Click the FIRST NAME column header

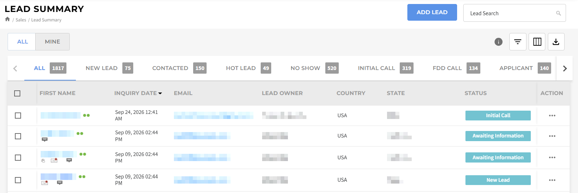click(x=57, y=93)
